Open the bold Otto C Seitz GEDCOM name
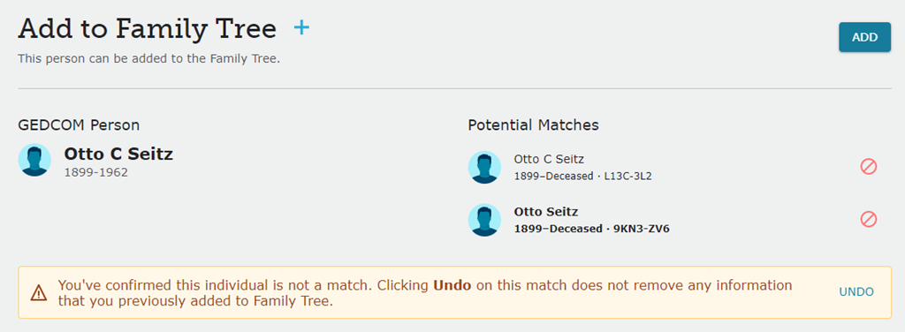The width and height of the screenshot is (905, 332). 118,154
